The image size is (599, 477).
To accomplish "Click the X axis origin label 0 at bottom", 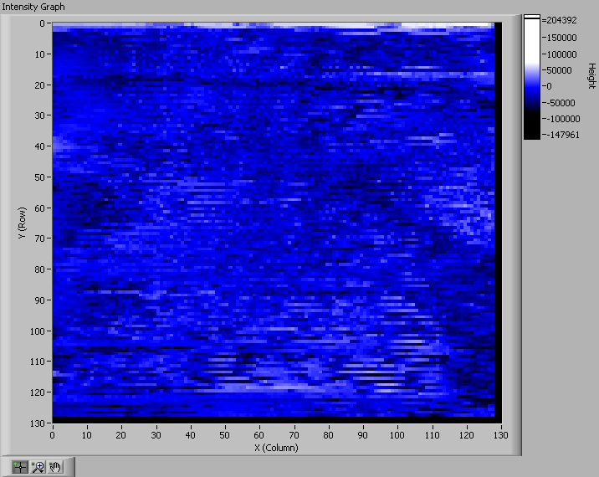I will (53, 435).
